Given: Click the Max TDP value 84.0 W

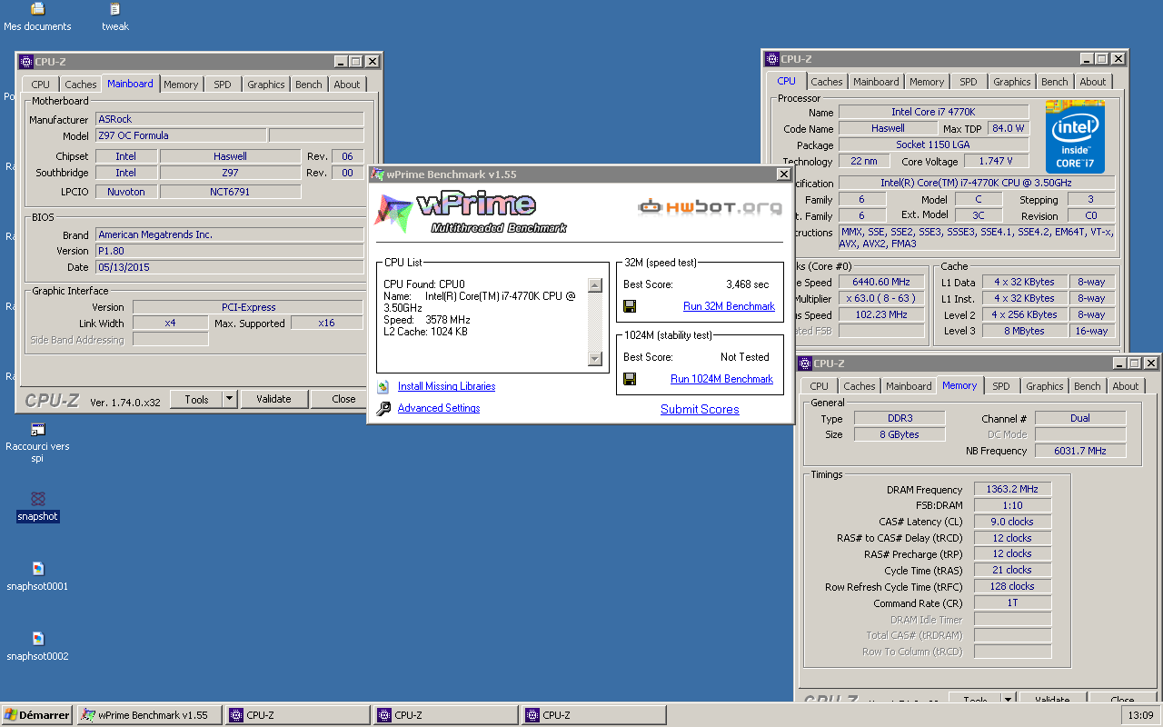Looking at the screenshot, I should [1009, 128].
